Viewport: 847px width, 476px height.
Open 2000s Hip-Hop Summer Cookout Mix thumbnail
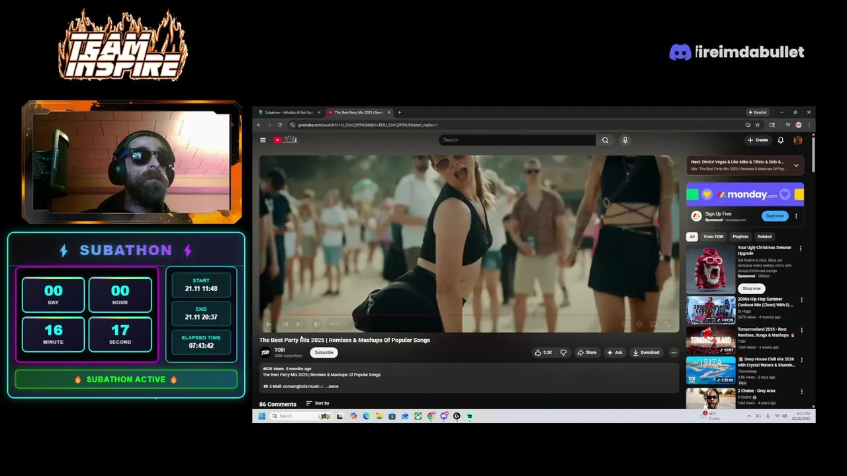[711, 310]
